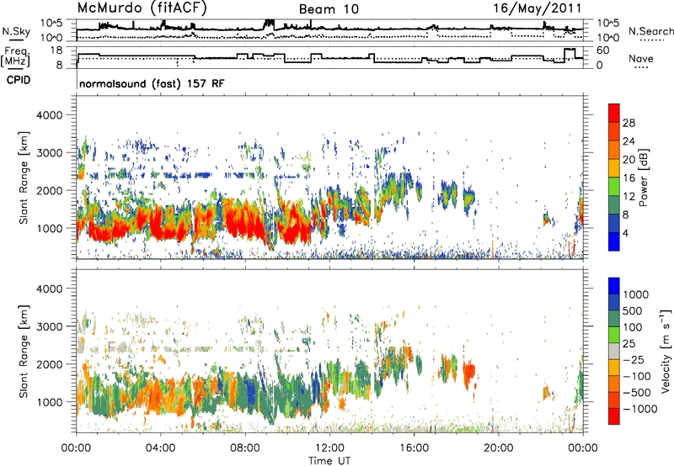Click the 'N.Search' legend label

point(650,31)
